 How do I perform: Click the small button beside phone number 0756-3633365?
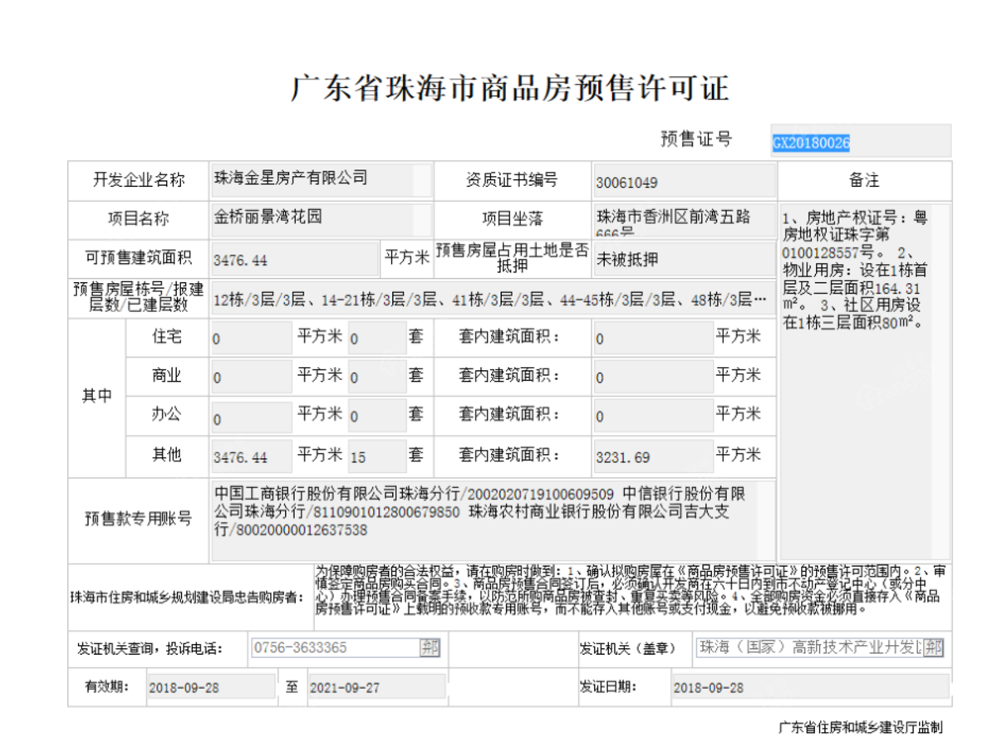(x=430, y=647)
